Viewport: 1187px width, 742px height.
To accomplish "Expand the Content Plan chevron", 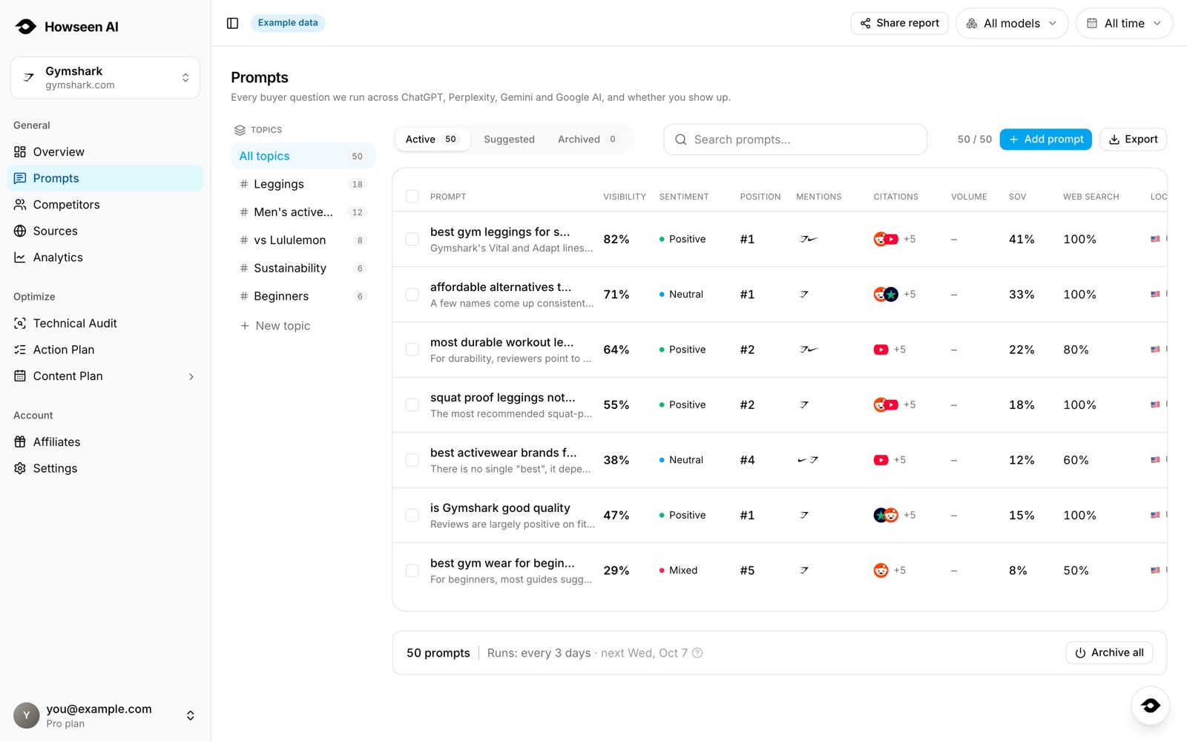I will coord(191,376).
